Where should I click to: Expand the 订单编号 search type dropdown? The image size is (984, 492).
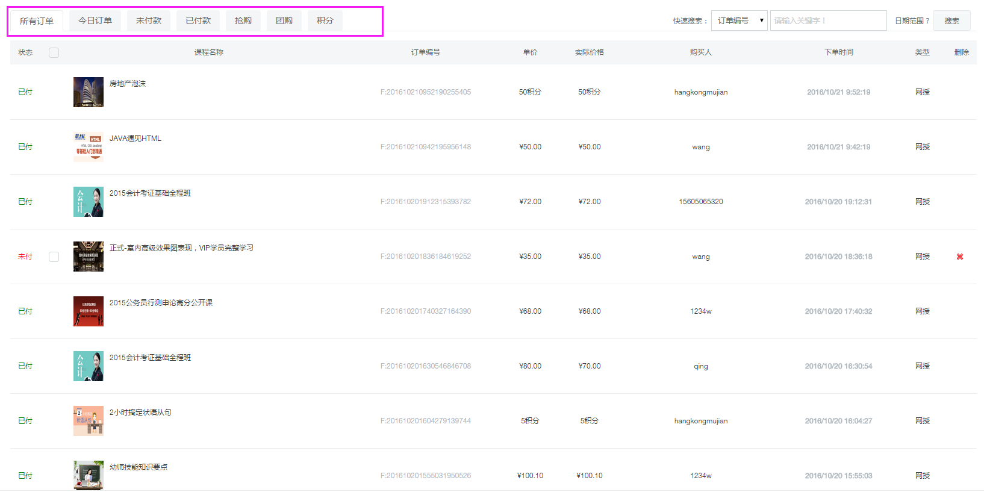tap(739, 20)
